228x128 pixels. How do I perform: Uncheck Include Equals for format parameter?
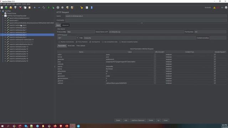(x=215, y=57)
